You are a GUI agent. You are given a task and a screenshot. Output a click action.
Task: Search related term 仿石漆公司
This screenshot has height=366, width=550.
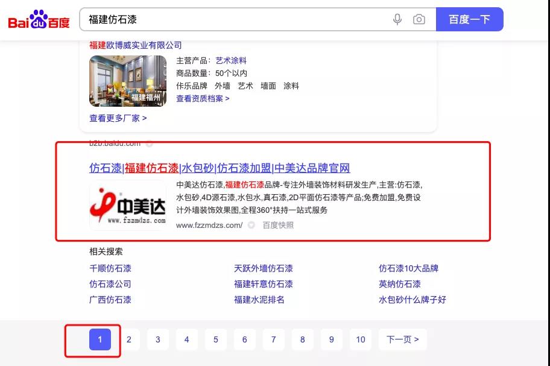pyautogui.click(x=110, y=284)
